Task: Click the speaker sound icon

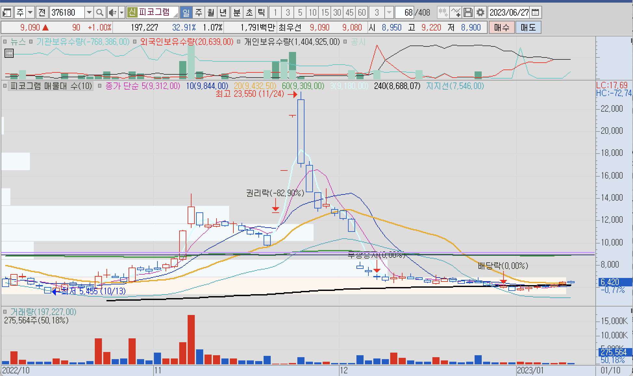Action: tap(112, 13)
